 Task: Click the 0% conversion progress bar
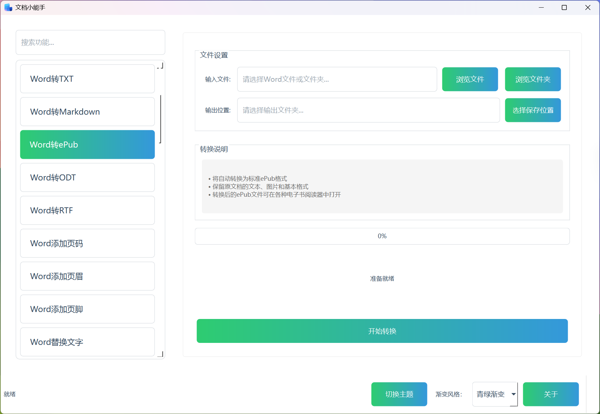382,236
